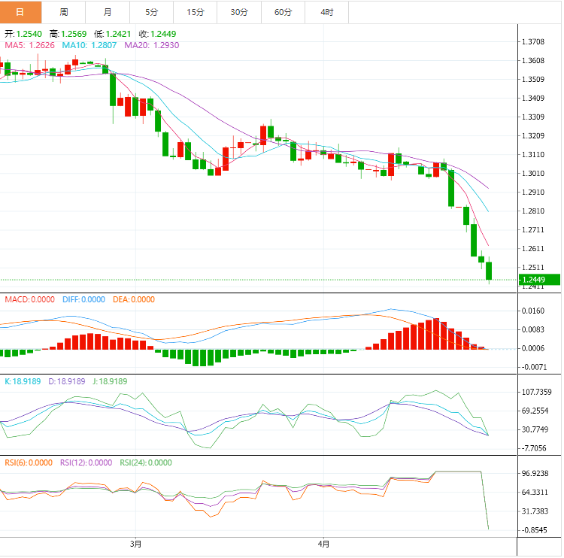Click the 96.9238 RSI axis label
The width and height of the screenshot is (564, 558).
tap(535, 474)
